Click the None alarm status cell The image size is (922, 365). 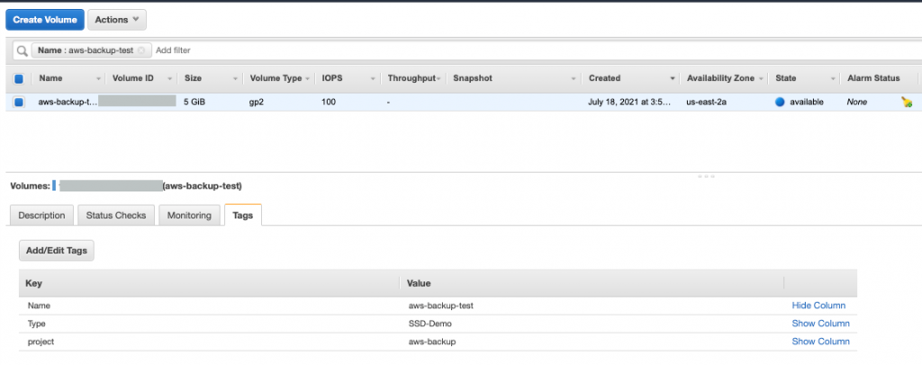[857, 102]
